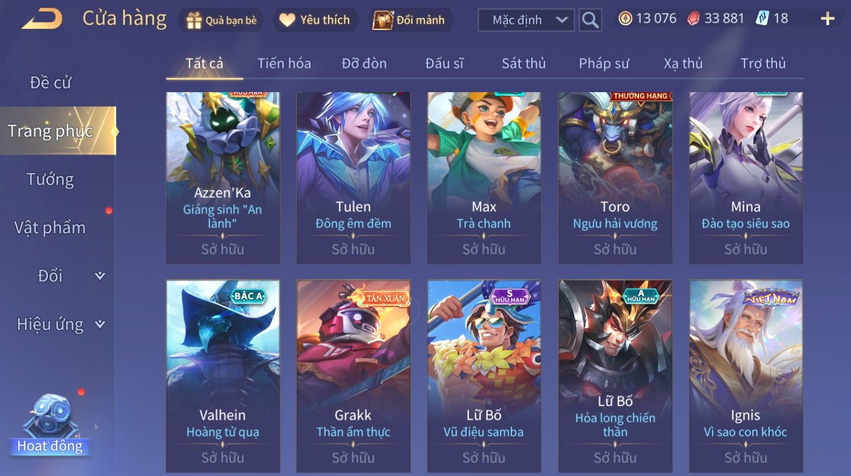851x476 pixels.
Task: Go to Tướng in the sidebar
Action: click(50, 180)
